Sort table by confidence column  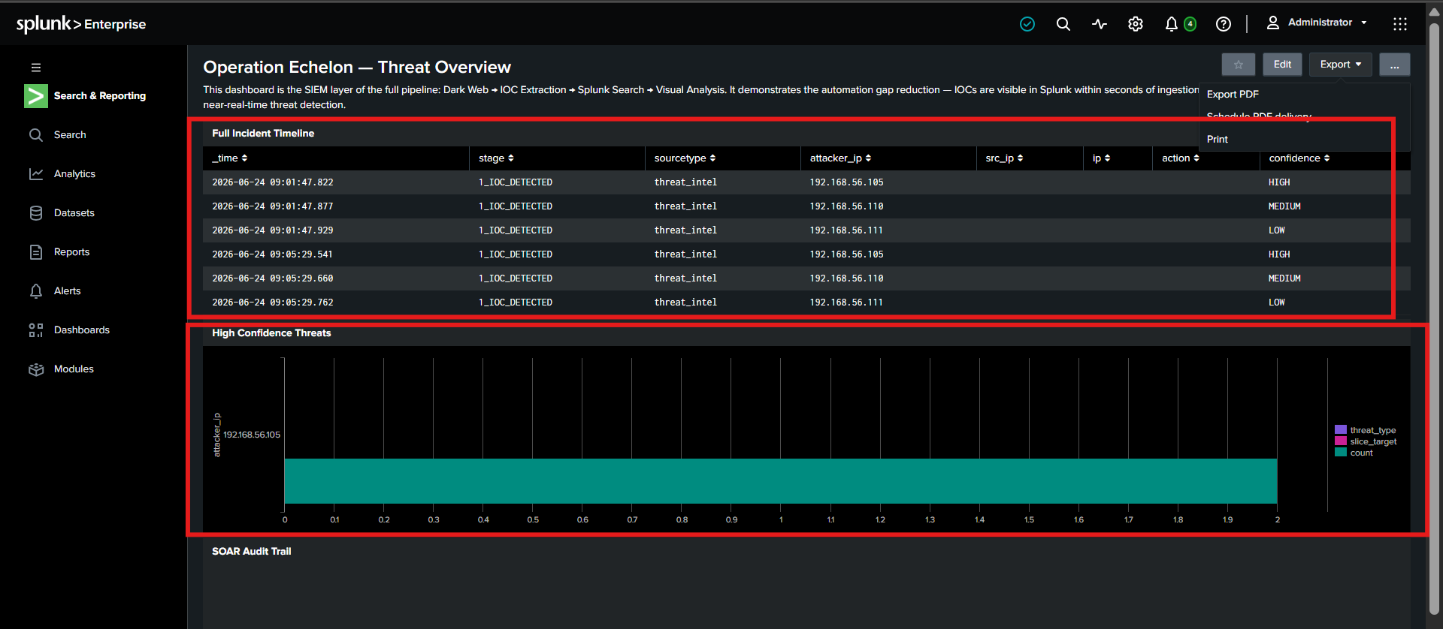click(x=1299, y=158)
